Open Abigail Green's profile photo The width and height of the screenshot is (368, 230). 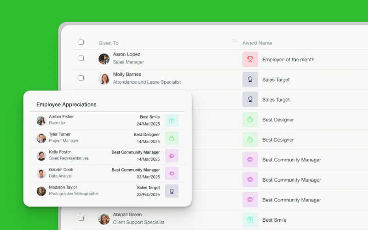pos(104,219)
